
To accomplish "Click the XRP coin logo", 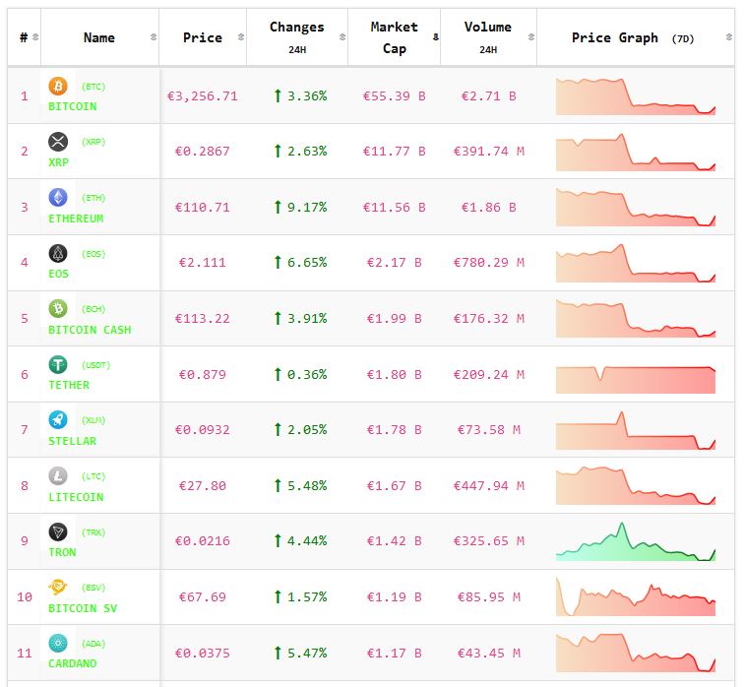I will 58,142.
